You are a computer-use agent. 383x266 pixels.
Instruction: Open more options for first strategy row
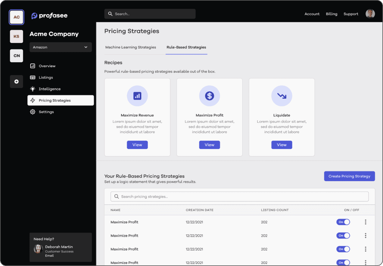[366, 222]
